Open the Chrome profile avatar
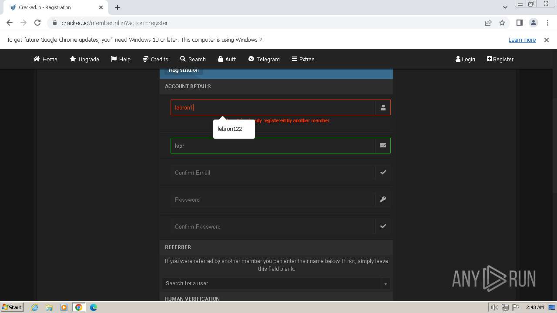 pos(533,23)
